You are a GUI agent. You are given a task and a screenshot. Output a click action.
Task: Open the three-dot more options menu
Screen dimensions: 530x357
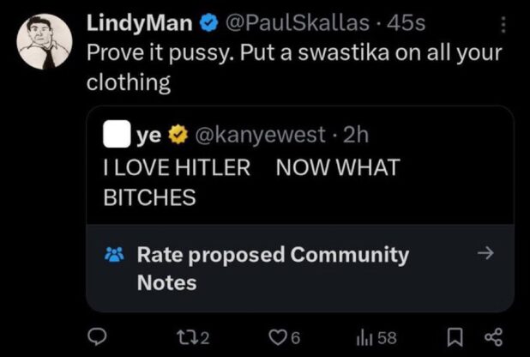pyautogui.click(x=503, y=26)
